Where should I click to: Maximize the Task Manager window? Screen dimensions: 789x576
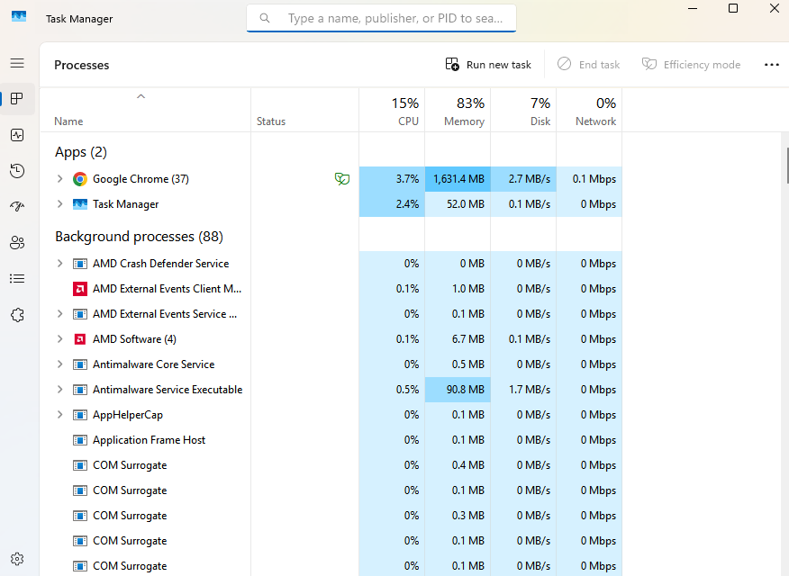(733, 8)
